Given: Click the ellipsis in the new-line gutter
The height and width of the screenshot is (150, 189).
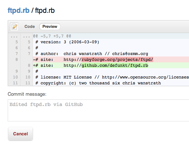Looking at the screenshot, I should (x=26, y=37).
